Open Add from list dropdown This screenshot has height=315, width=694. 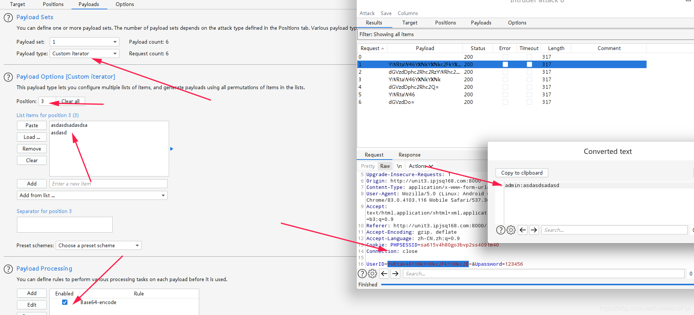click(92, 195)
